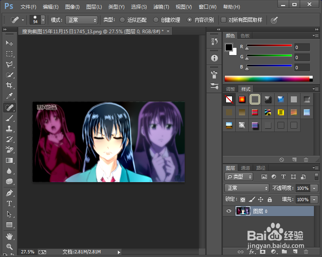Screen dimensions: 322x257
Task: Open the History panel icon
Action: pyautogui.click(x=214, y=41)
